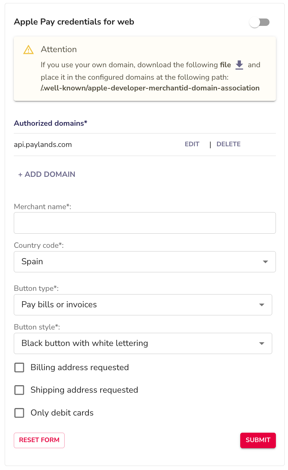Screen dimensions: 288x470
Task: Enable the Apple Pay credentials for web toggle
Action: coord(259,22)
